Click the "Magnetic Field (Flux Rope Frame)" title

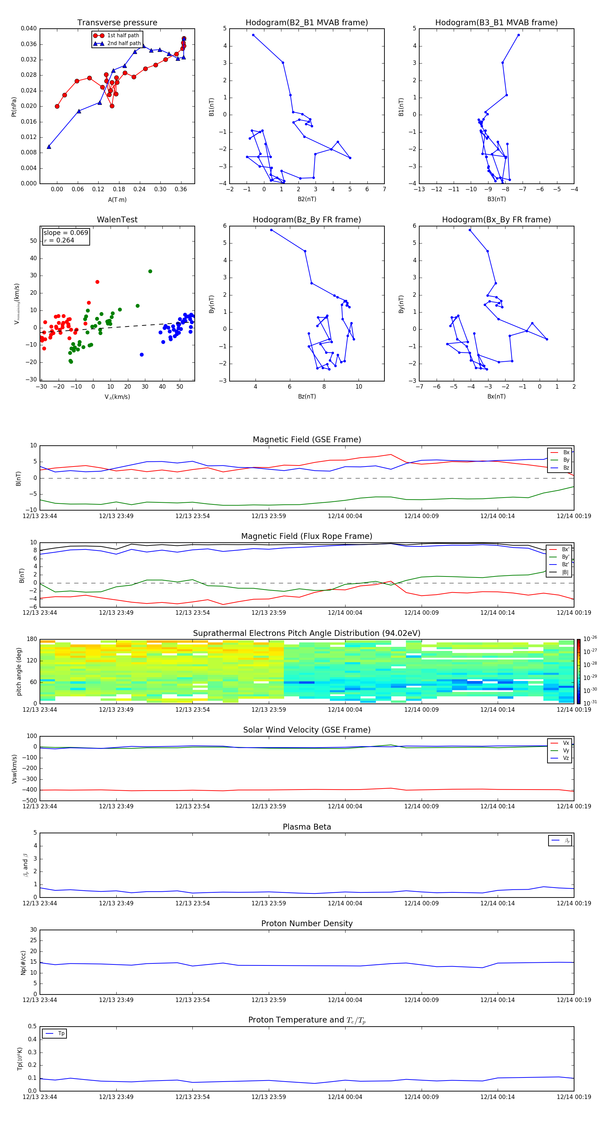click(307, 537)
